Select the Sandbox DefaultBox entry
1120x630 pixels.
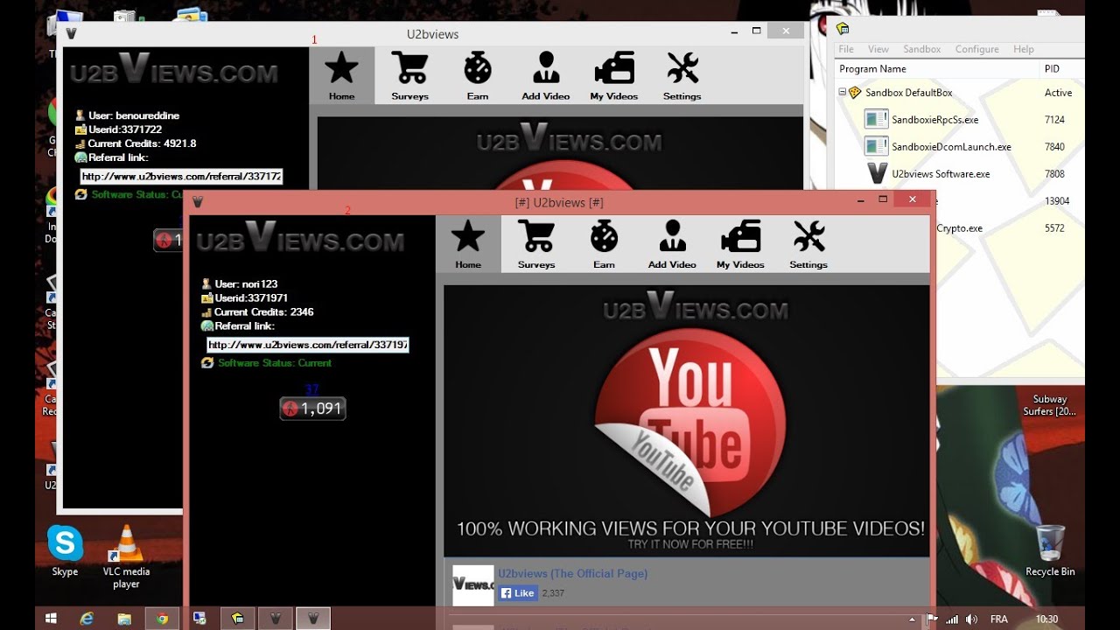pos(908,93)
